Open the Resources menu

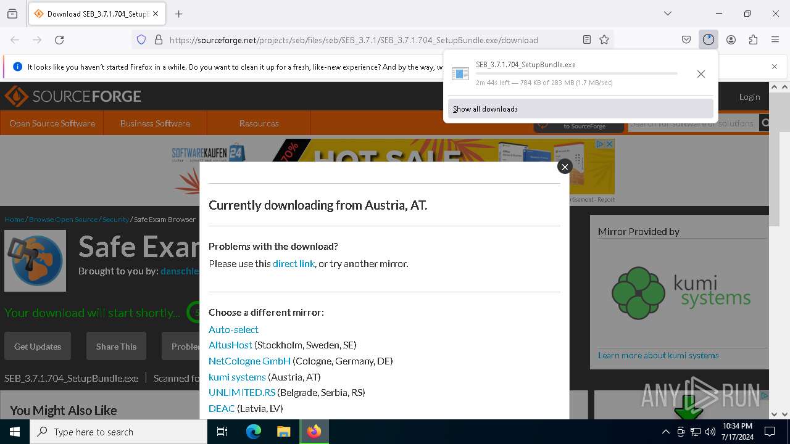tap(259, 123)
